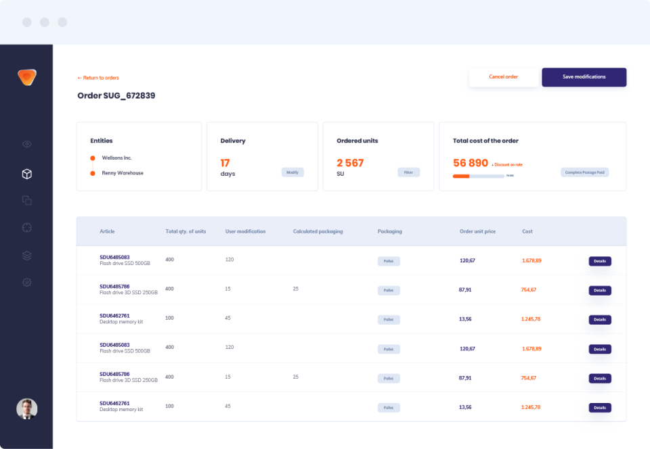Open the copy documents icon in sidebar
The image size is (650, 449).
27,200
